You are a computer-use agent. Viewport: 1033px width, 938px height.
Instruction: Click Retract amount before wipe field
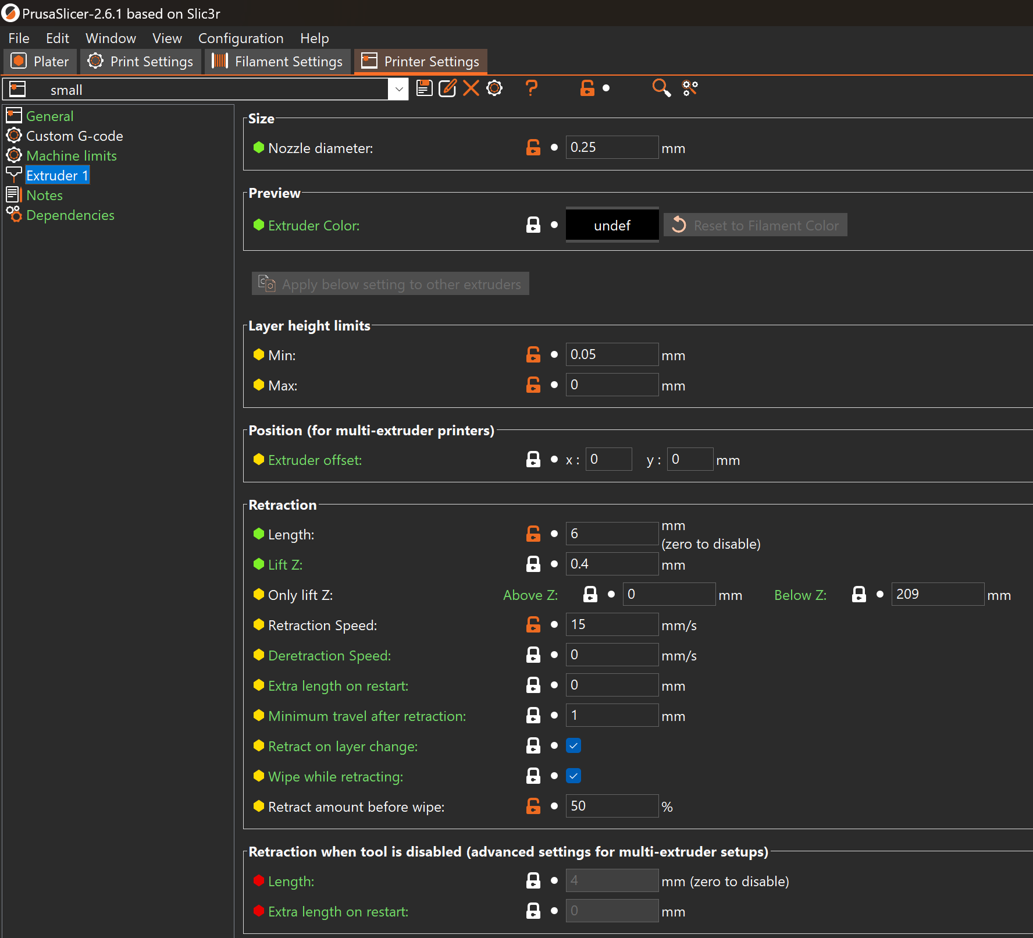tap(612, 806)
